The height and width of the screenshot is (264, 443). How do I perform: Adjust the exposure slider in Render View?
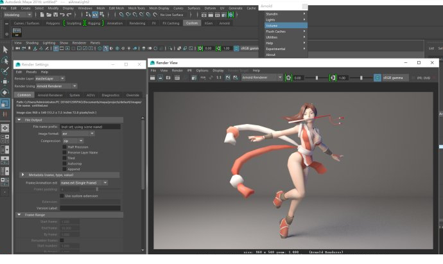[x=316, y=78]
